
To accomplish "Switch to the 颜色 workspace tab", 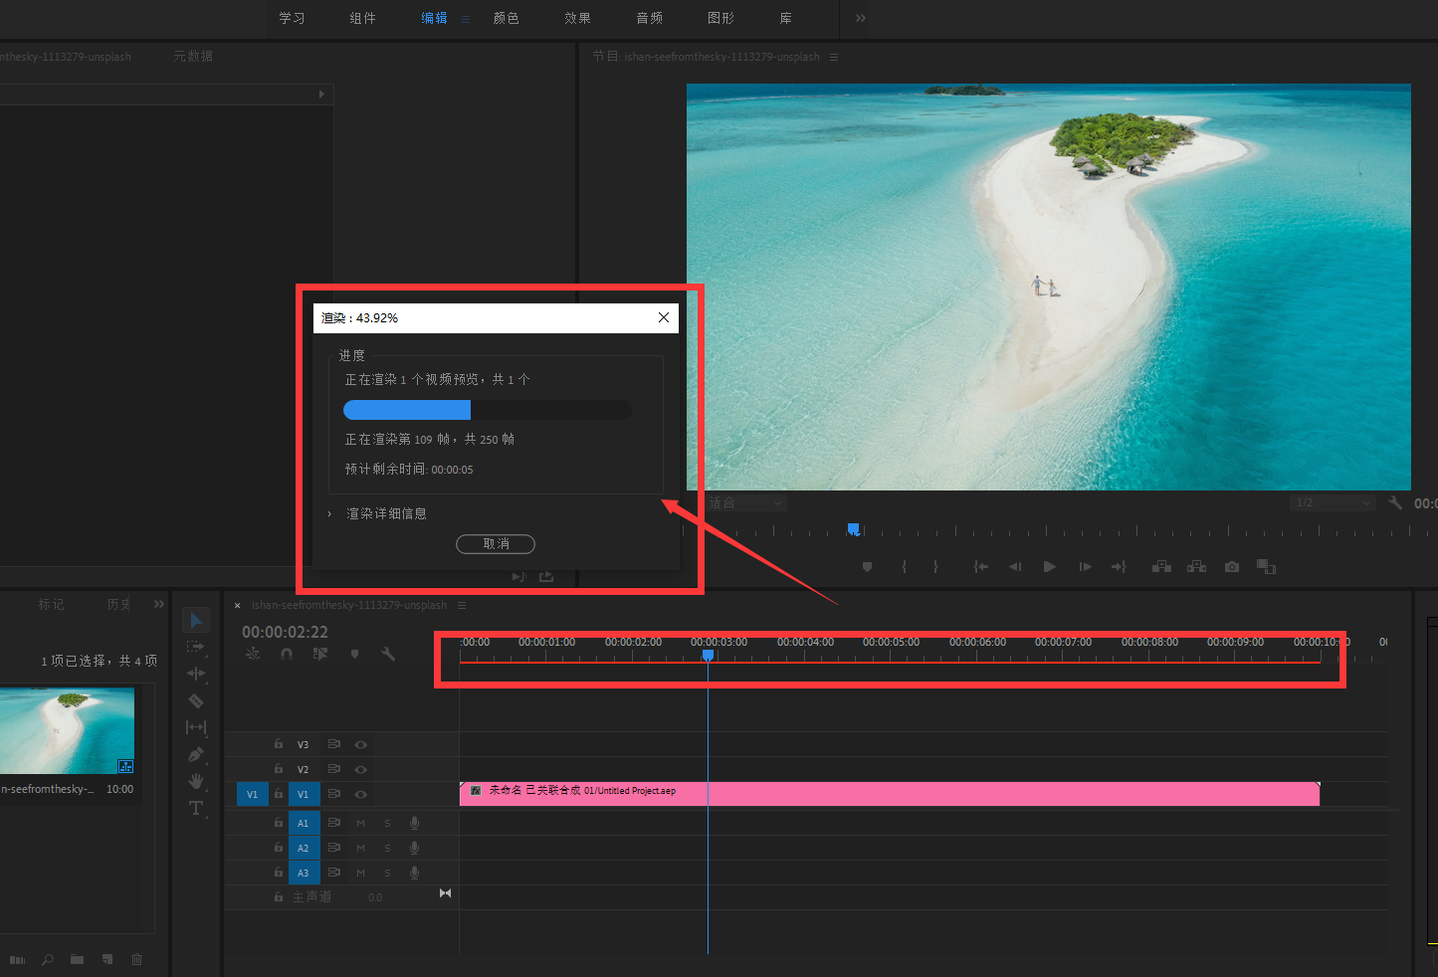I will tap(506, 18).
